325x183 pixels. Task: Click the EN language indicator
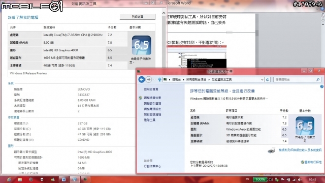click(x=247, y=179)
